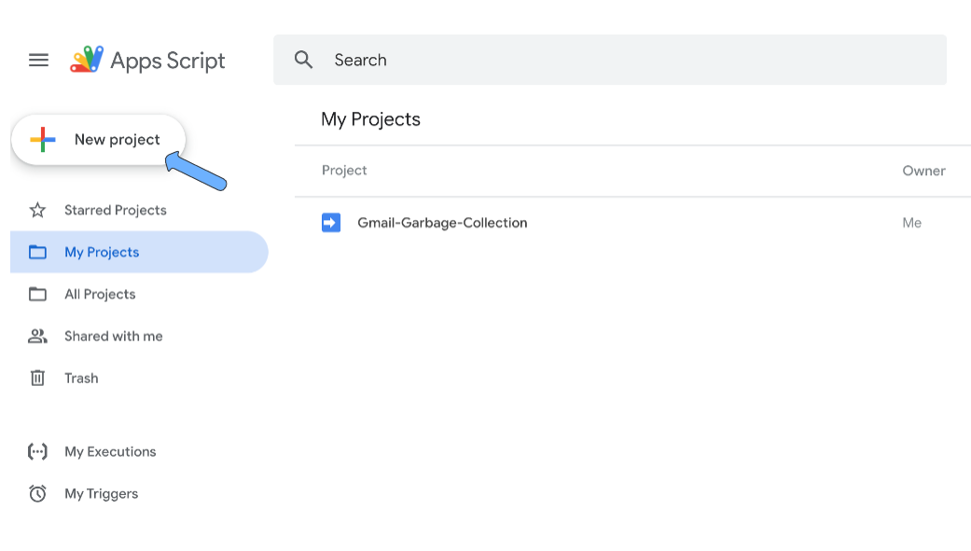Image resolution: width=971 pixels, height=551 pixels.
Task: Click the Owner column header
Action: click(x=924, y=171)
